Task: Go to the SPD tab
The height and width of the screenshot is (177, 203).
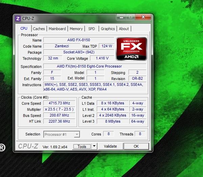Action: 92,29
